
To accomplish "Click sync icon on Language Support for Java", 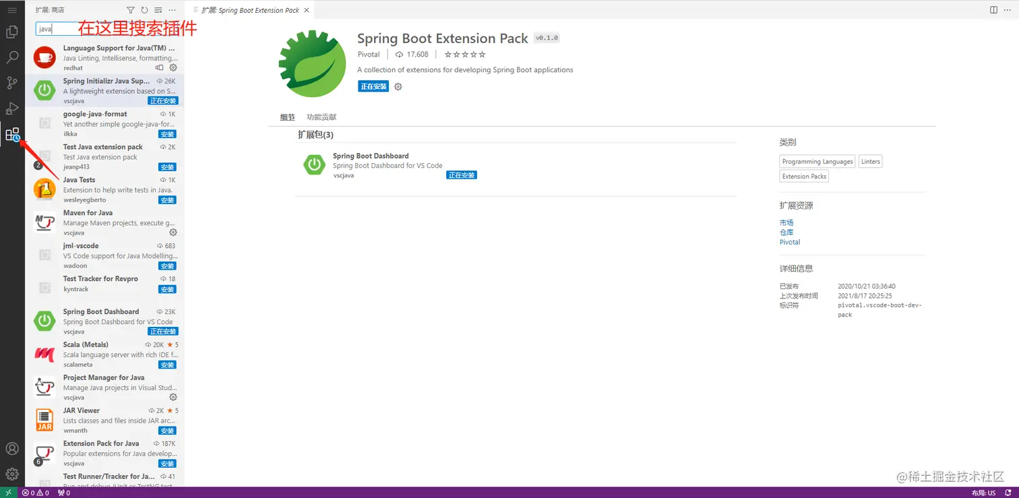I will pos(160,67).
